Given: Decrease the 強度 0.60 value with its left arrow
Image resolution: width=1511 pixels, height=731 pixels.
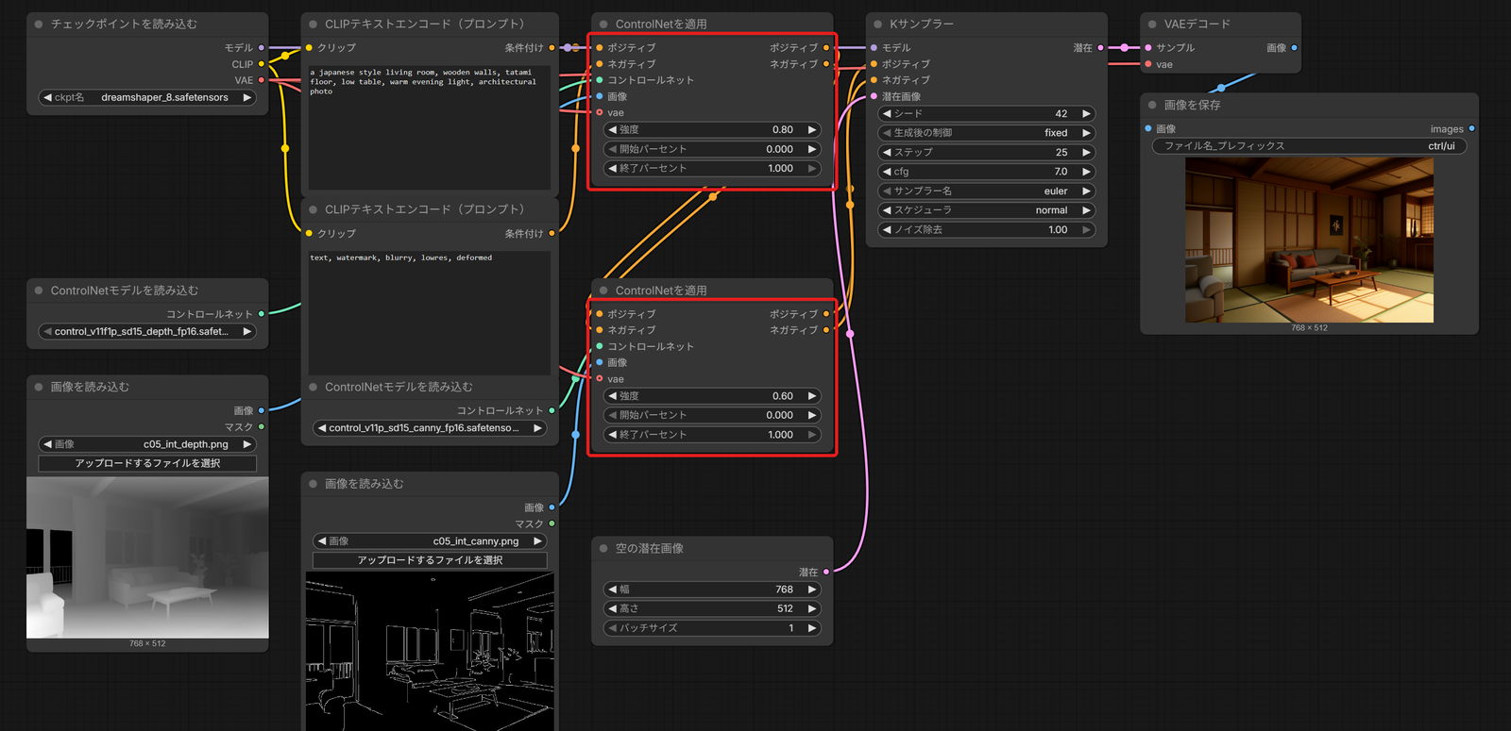Looking at the screenshot, I should click(x=612, y=396).
